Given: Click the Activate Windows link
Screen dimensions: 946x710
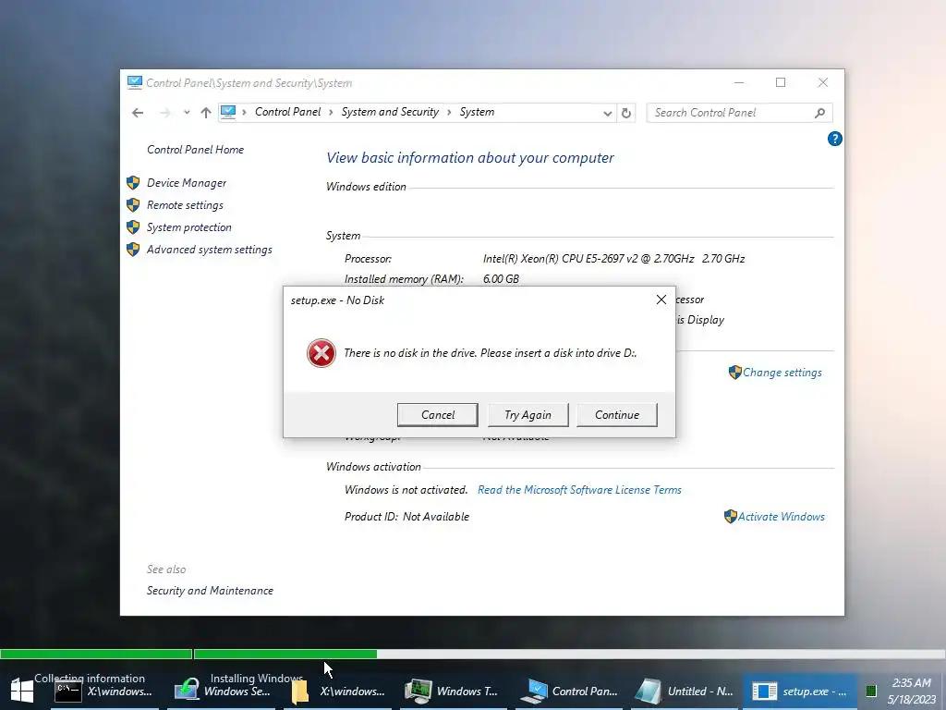Looking at the screenshot, I should (781, 517).
